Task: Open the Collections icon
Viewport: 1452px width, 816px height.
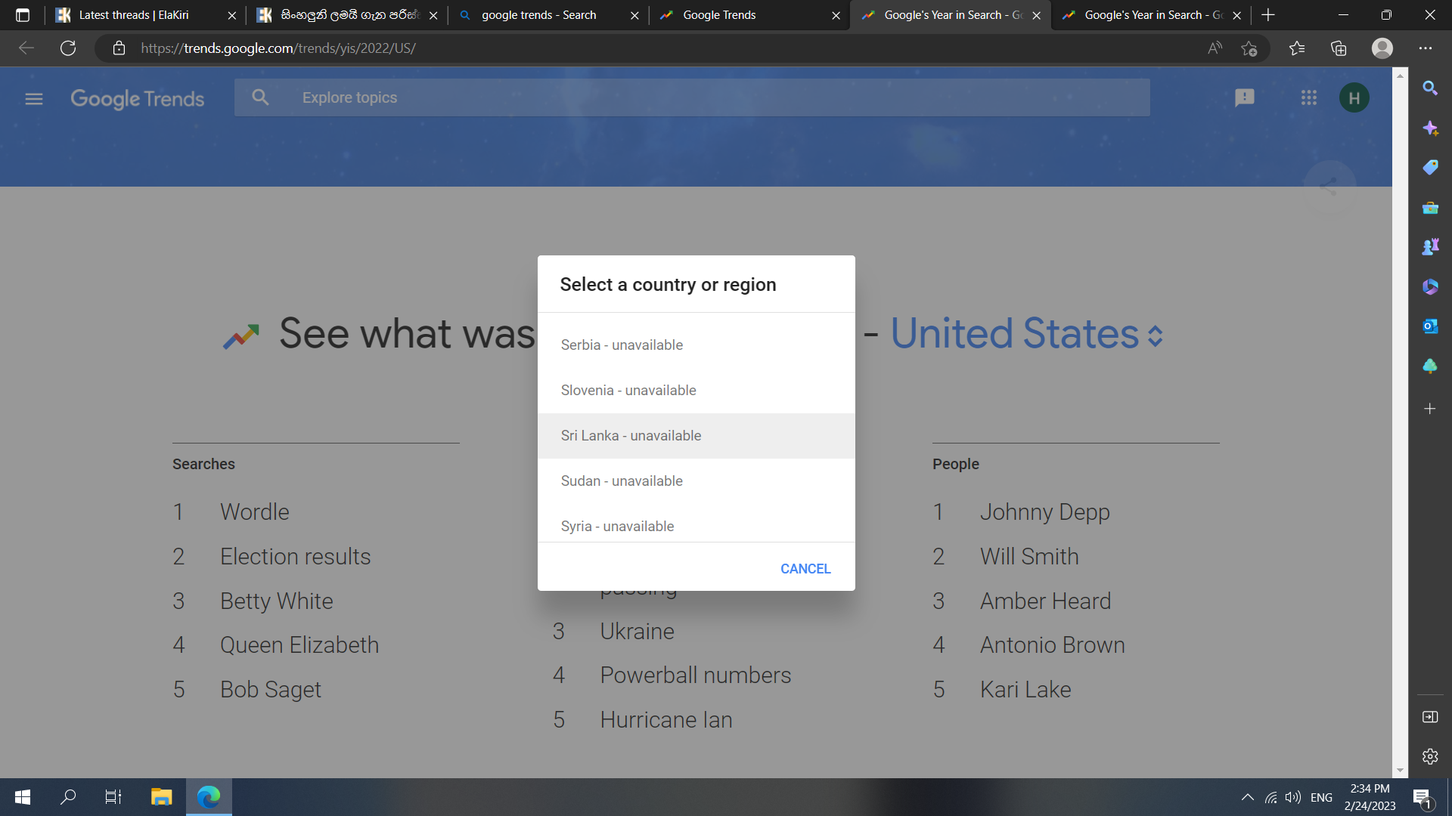Action: tap(1339, 48)
